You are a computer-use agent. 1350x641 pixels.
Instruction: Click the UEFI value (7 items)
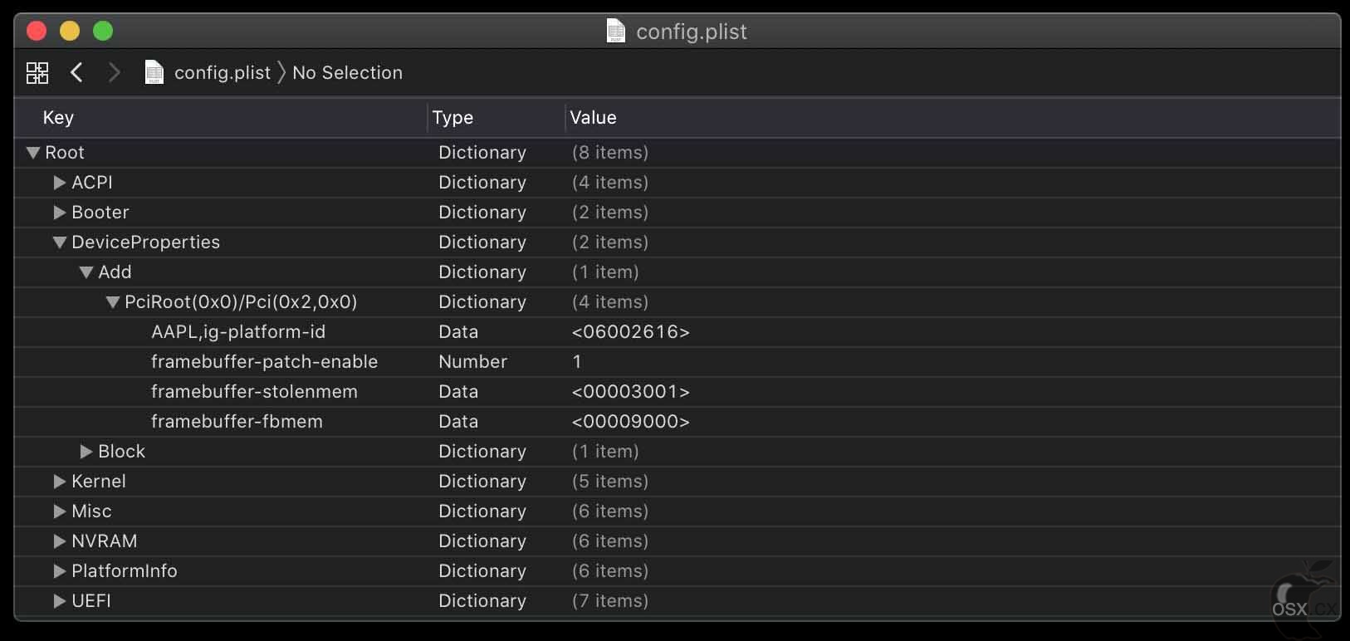coord(610,601)
